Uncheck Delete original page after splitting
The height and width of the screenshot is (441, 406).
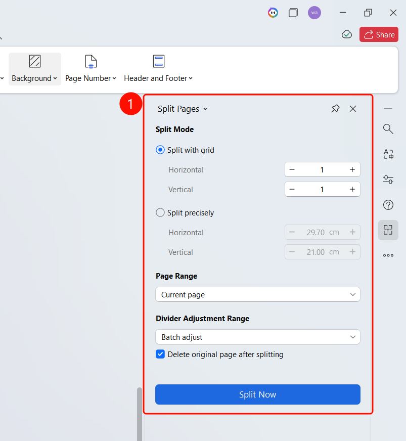tap(160, 354)
